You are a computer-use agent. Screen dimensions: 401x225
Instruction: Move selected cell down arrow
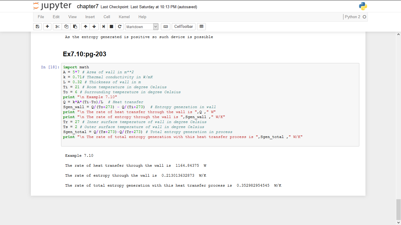pyautogui.click(x=94, y=27)
